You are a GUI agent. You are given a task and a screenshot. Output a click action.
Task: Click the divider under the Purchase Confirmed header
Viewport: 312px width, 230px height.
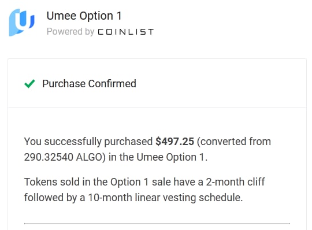pyautogui.click(x=157, y=107)
